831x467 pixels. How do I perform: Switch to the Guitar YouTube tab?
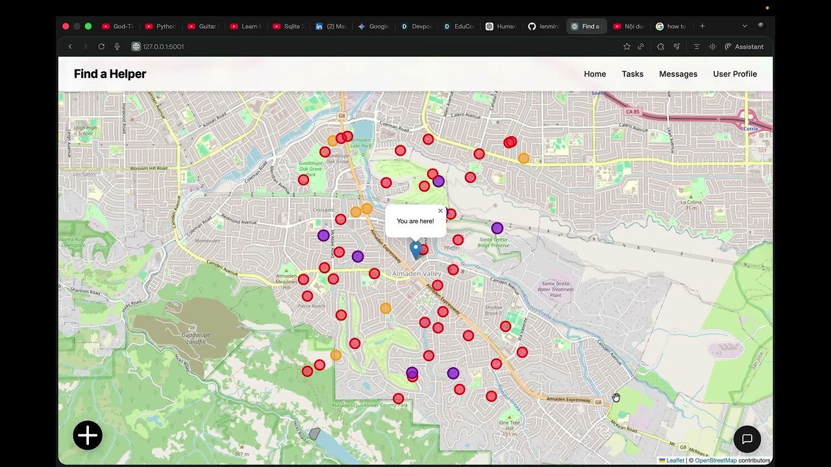pos(203,27)
